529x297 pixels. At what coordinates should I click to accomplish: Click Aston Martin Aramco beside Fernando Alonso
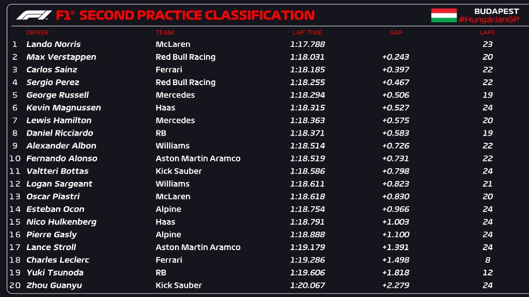click(198, 158)
